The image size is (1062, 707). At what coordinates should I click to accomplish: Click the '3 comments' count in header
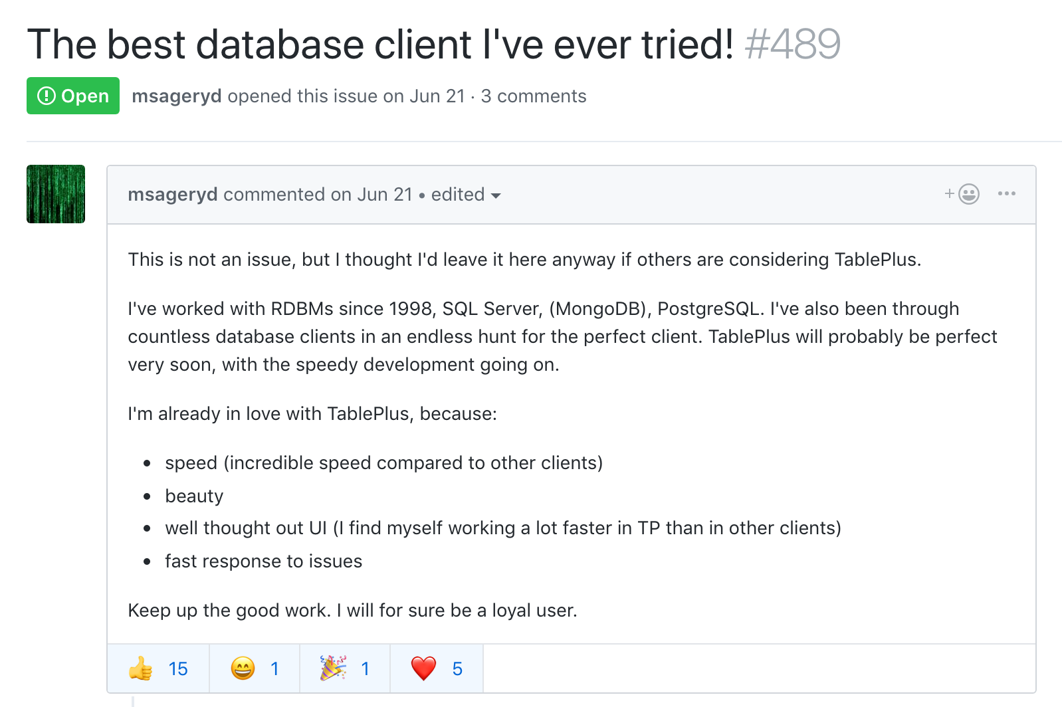(x=534, y=96)
